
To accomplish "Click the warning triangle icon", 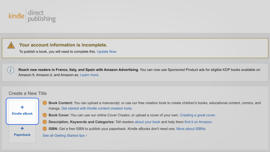I will pyautogui.click(x=11, y=45).
